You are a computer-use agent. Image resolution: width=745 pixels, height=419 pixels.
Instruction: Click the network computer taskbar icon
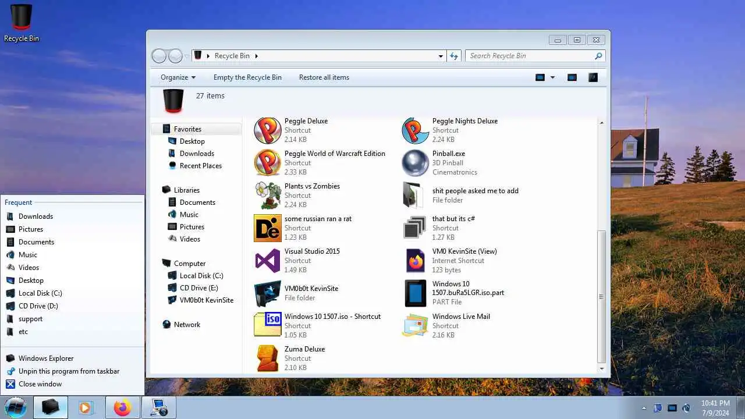(158, 408)
